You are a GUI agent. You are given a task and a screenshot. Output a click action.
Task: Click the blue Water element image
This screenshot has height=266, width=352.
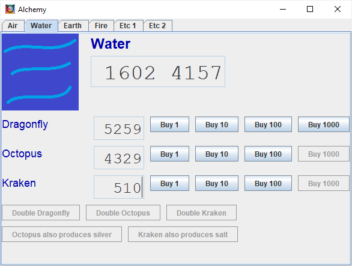coord(40,72)
